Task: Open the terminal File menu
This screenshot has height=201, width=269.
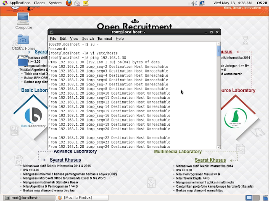Action: coord(53,39)
